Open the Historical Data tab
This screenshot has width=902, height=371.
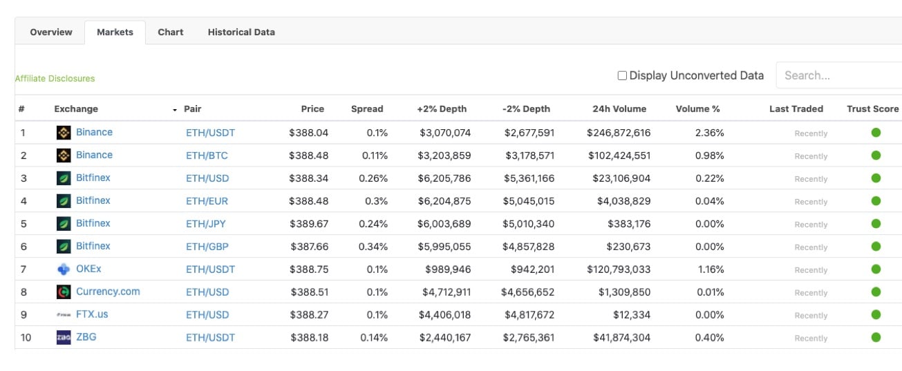point(241,32)
